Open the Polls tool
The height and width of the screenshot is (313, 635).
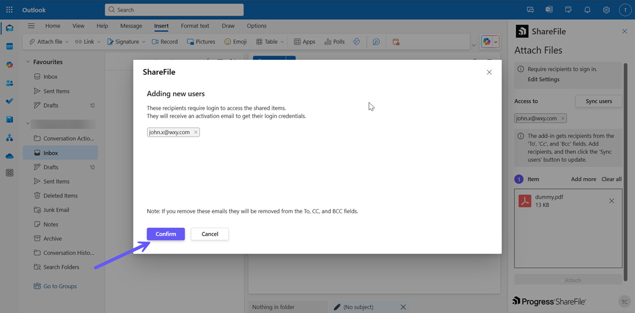(334, 42)
